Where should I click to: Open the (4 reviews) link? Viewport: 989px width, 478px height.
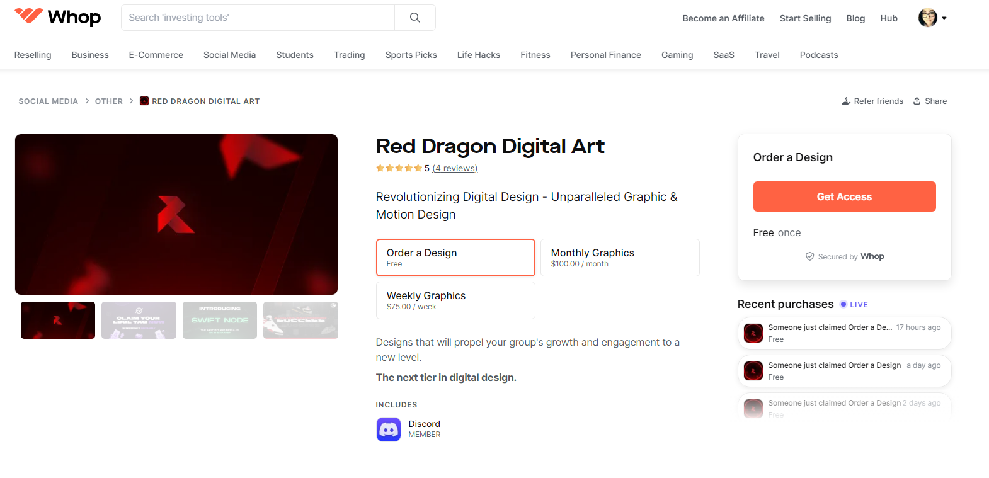coord(455,168)
